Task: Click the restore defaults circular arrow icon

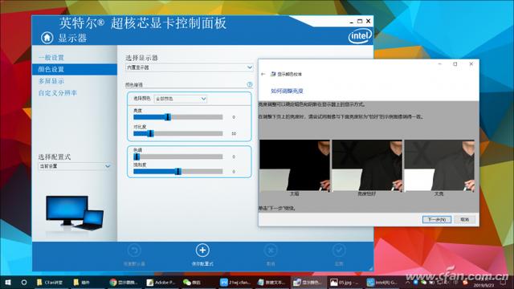Action: 134,250
